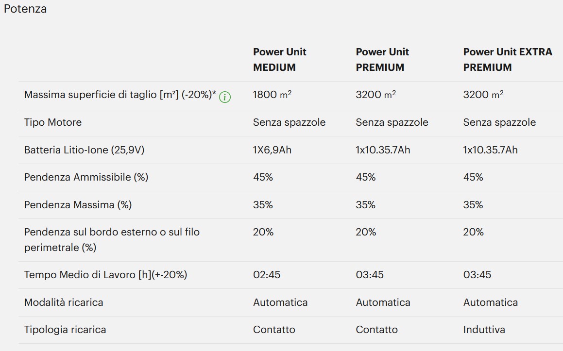
Task: Click the Induttiva charging type value
Action: click(x=484, y=330)
